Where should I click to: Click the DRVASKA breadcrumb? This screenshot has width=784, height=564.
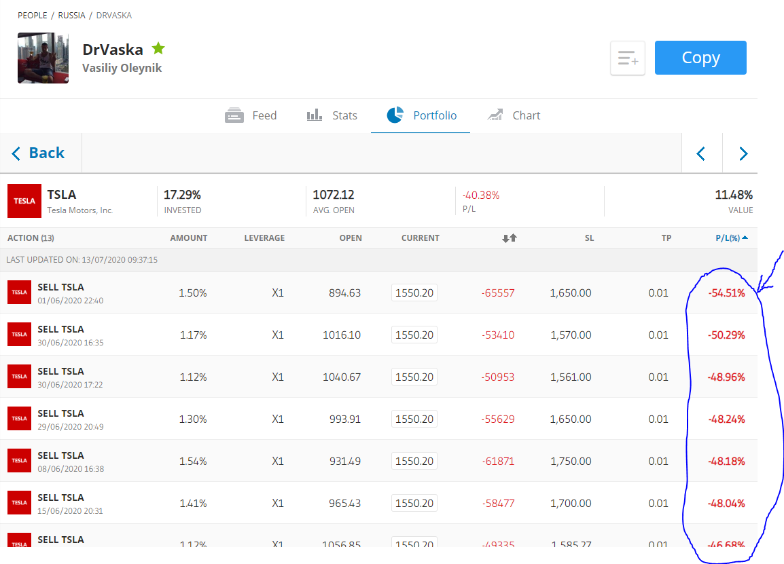pos(114,16)
